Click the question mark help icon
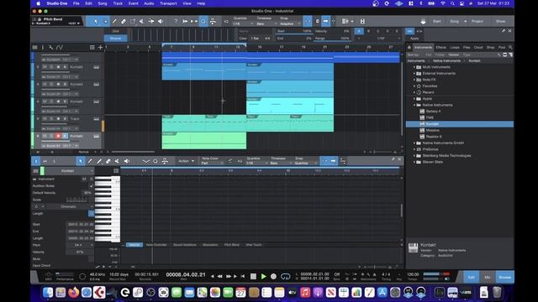The height and width of the screenshot is (302, 538). pos(176,21)
